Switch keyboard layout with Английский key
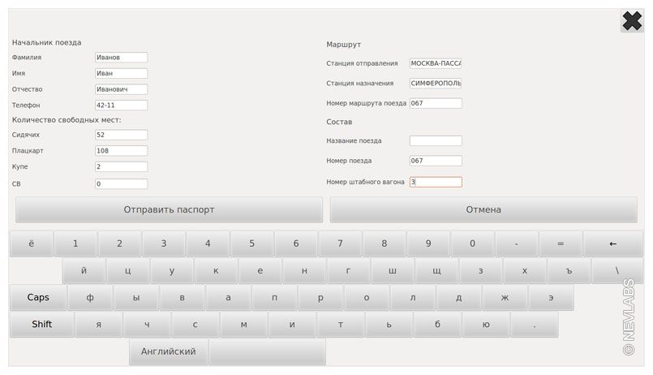 (168, 351)
